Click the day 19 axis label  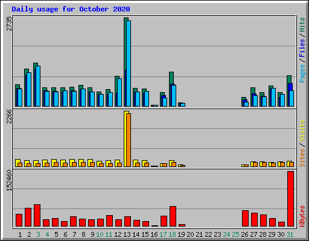[181, 234]
